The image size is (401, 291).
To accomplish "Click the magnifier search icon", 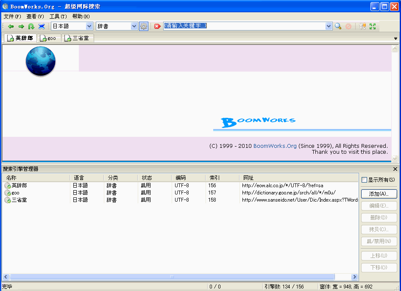I will click(x=338, y=26).
